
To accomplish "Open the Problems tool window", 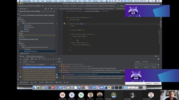I will coord(24,82).
